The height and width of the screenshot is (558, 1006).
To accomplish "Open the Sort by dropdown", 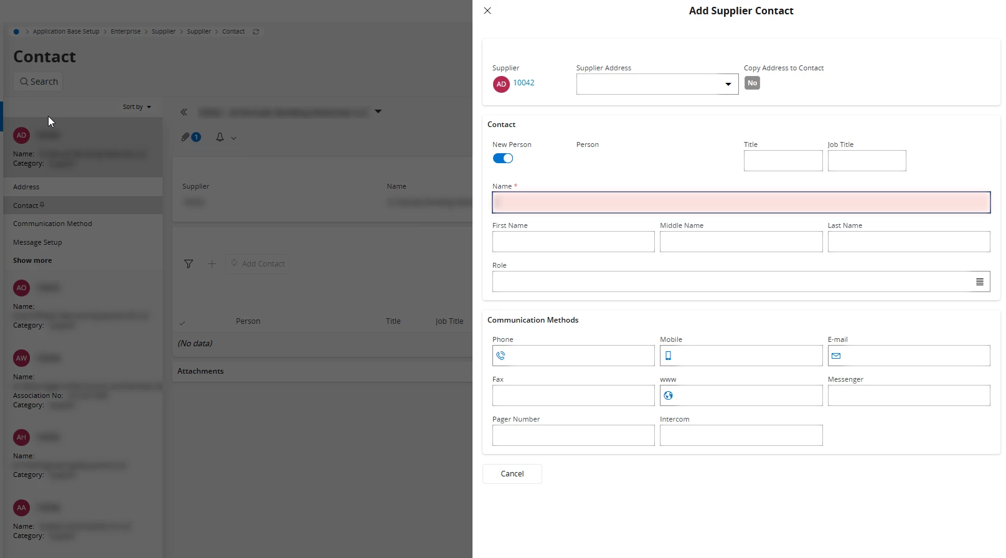I will [136, 107].
